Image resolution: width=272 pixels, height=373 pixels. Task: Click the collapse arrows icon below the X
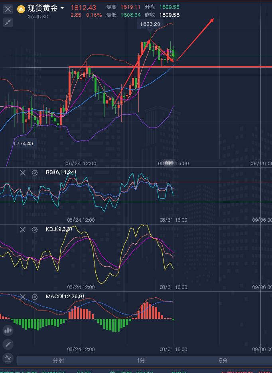tap(8, 22)
